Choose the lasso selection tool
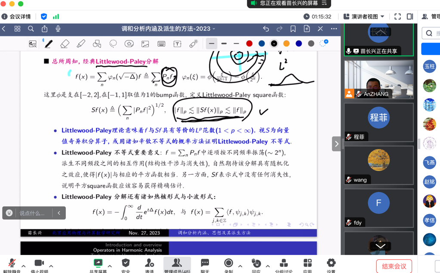440x273 pixels. [113, 44]
